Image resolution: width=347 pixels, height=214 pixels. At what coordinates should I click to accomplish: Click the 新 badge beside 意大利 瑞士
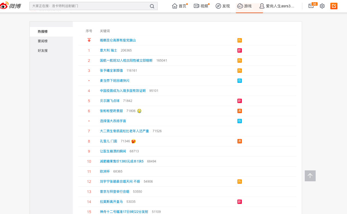(240, 50)
